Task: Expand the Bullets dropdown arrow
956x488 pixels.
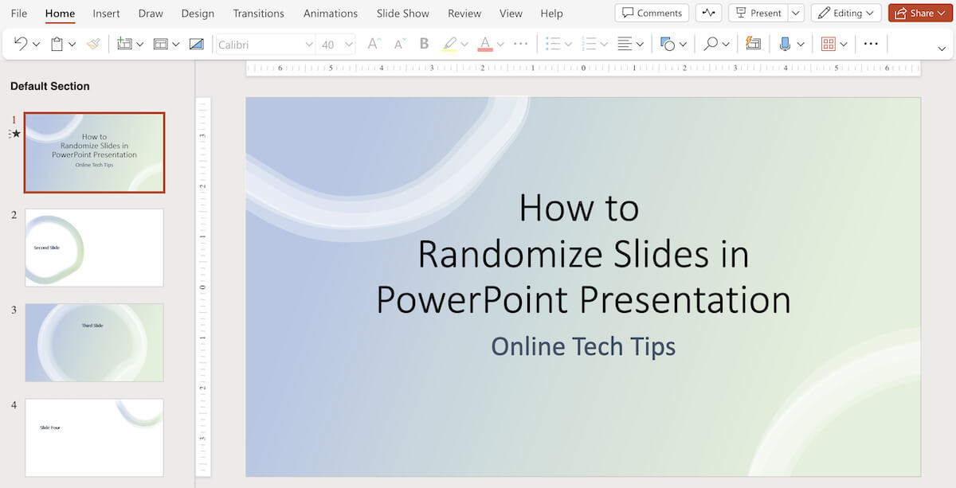Action: [568, 43]
